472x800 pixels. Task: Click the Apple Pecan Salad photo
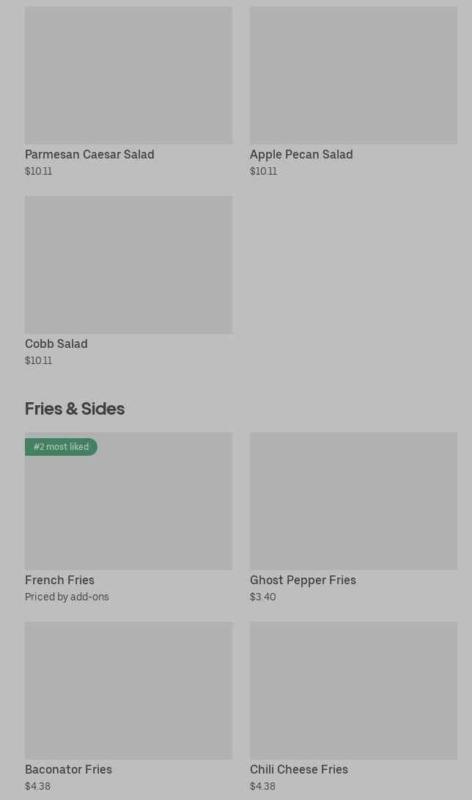click(353, 75)
